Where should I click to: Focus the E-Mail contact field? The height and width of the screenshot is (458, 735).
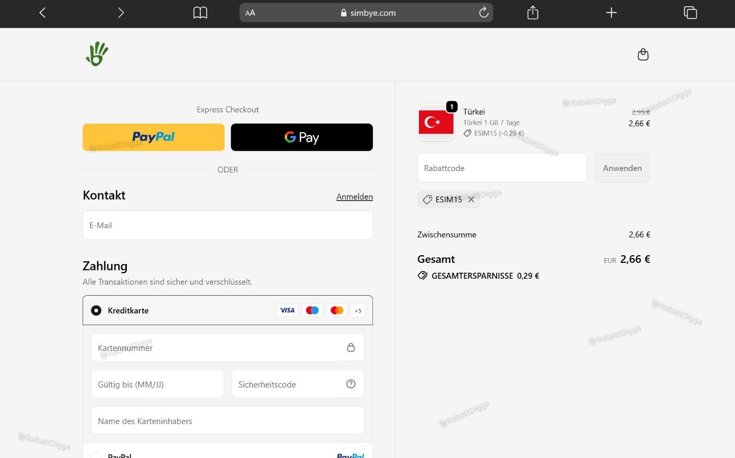227,225
